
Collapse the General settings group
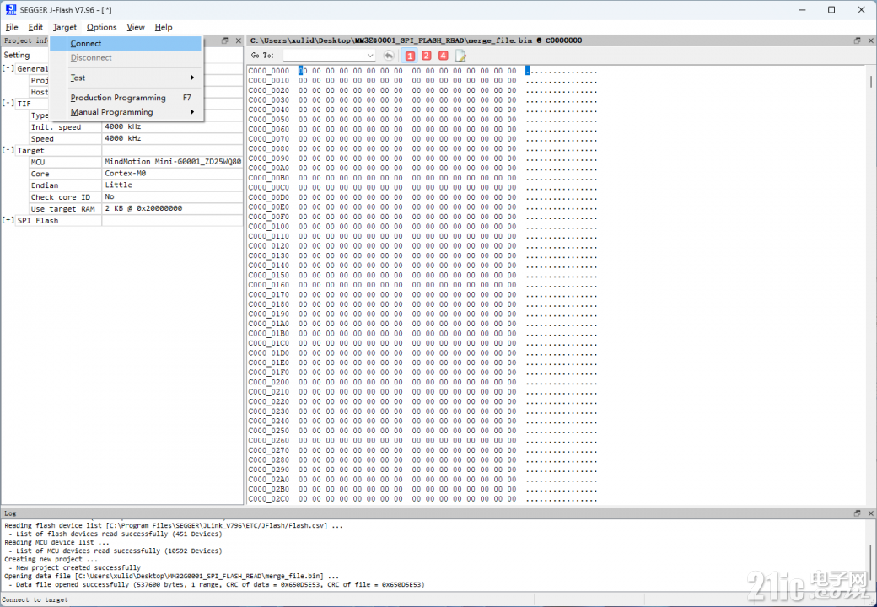point(8,68)
